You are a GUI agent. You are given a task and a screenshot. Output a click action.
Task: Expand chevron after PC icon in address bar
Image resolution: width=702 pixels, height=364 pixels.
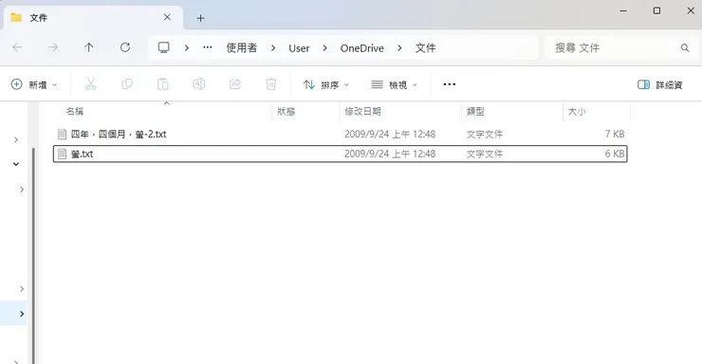click(187, 47)
